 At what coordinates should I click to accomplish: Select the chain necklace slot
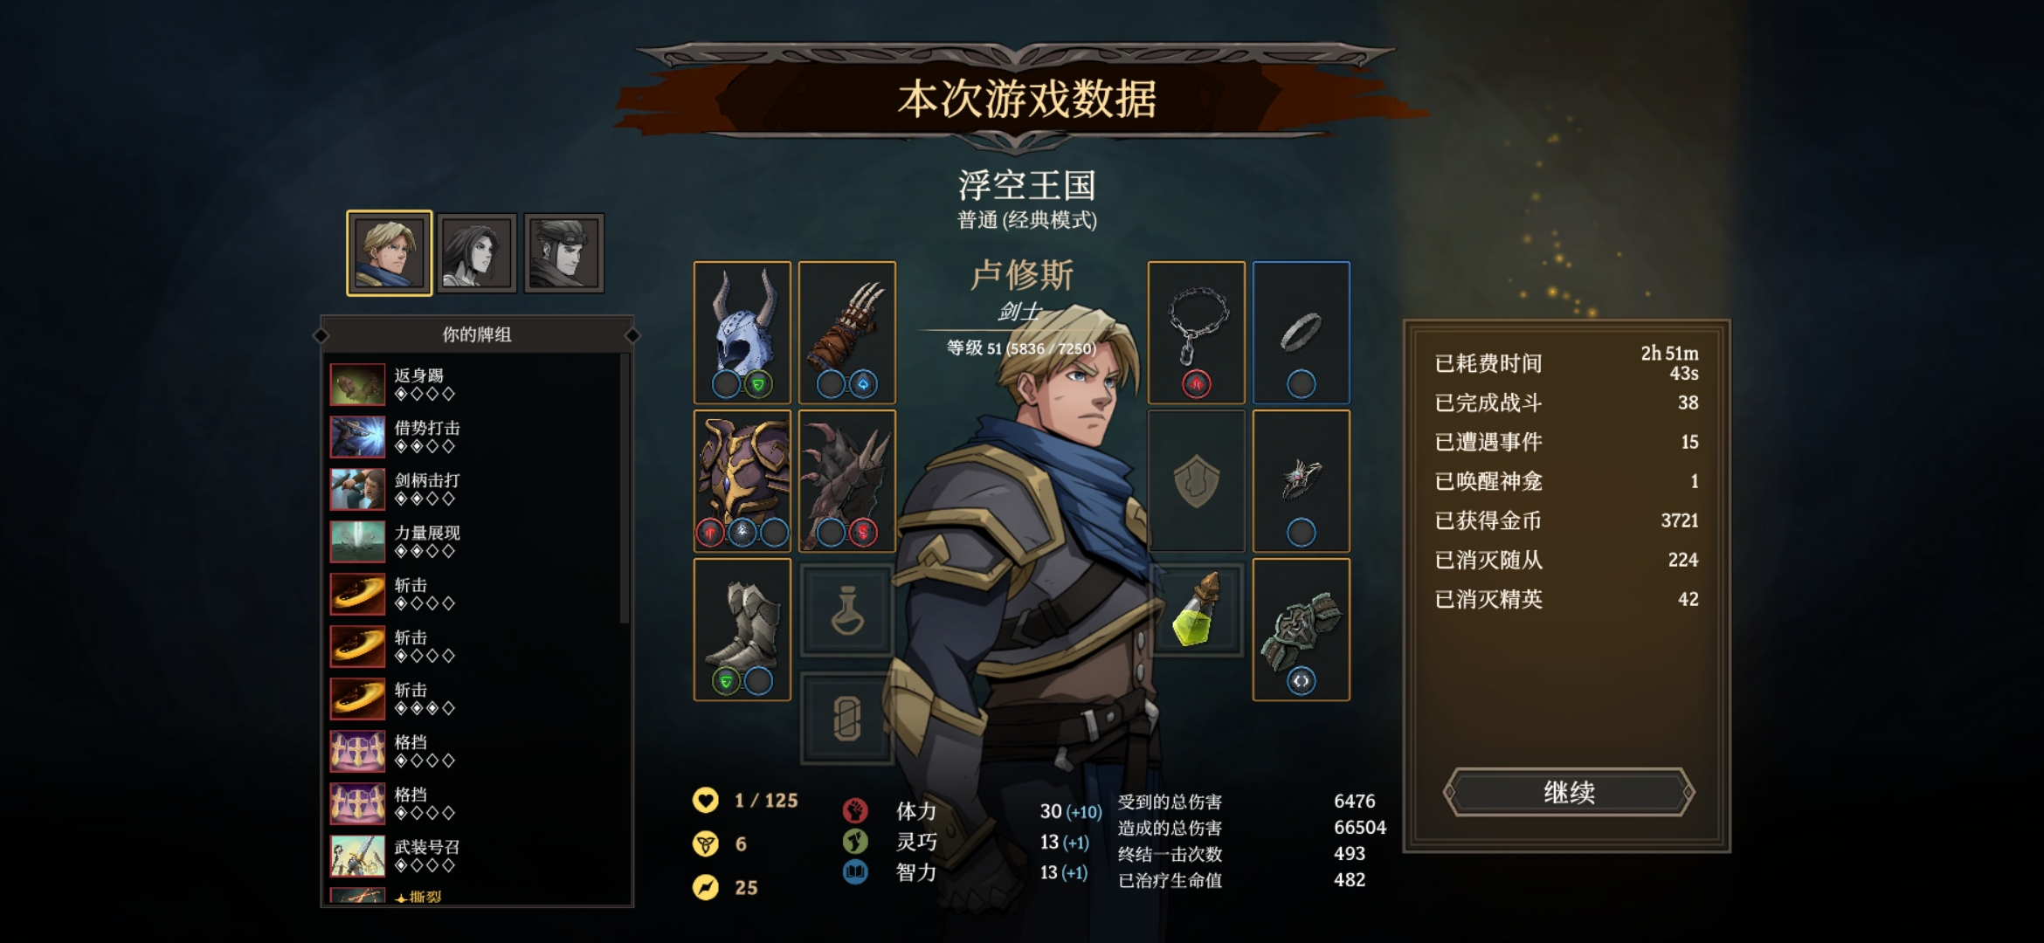click(1197, 332)
